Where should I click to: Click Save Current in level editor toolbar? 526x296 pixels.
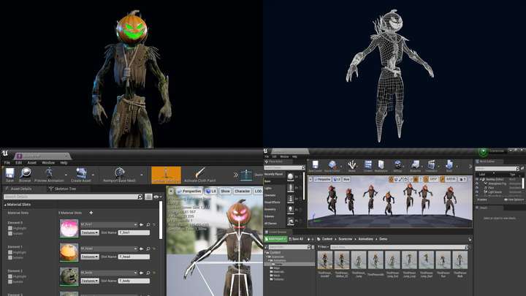tap(316, 166)
